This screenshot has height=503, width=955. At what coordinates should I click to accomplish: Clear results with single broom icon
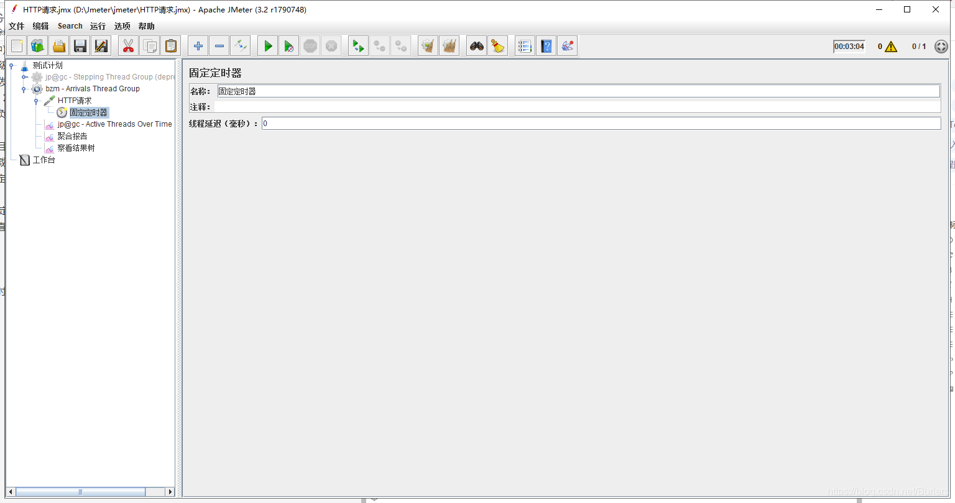click(428, 46)
